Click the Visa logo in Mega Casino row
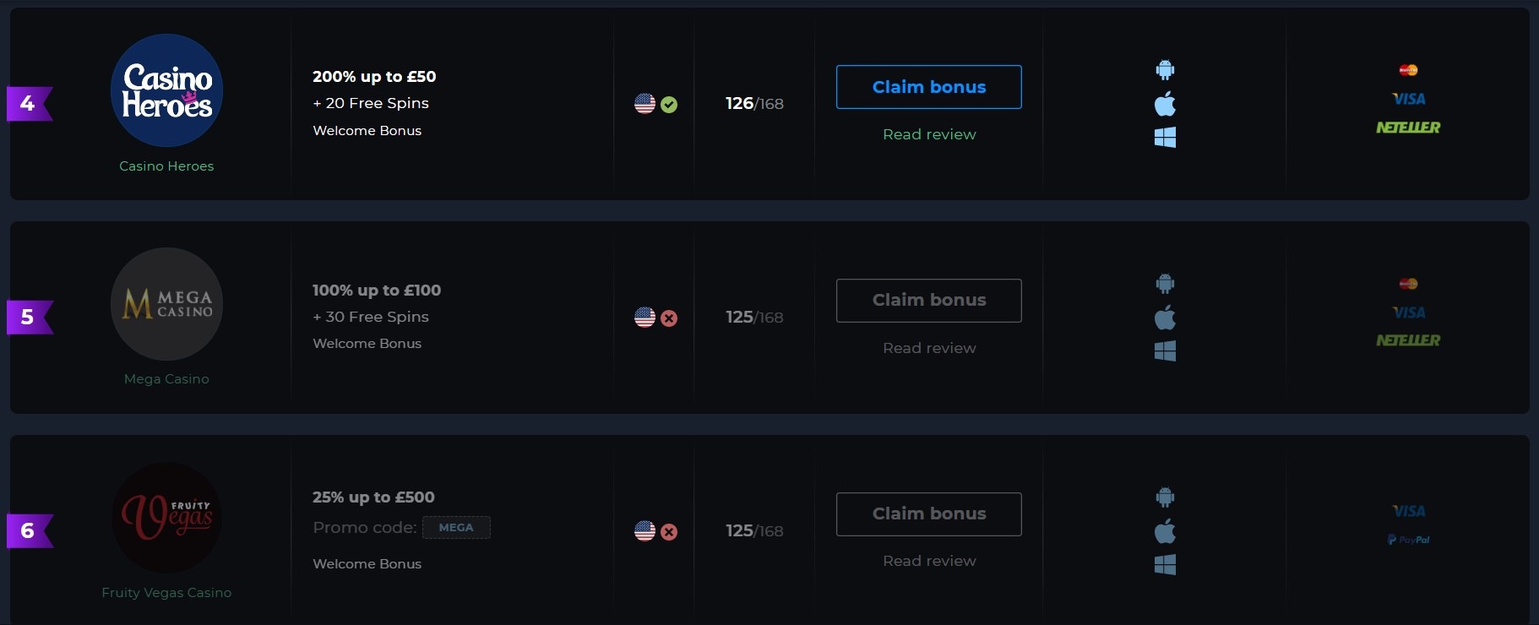This screenshot has width=1539, height=625. pyautogui.click(x=1408, y=312)
